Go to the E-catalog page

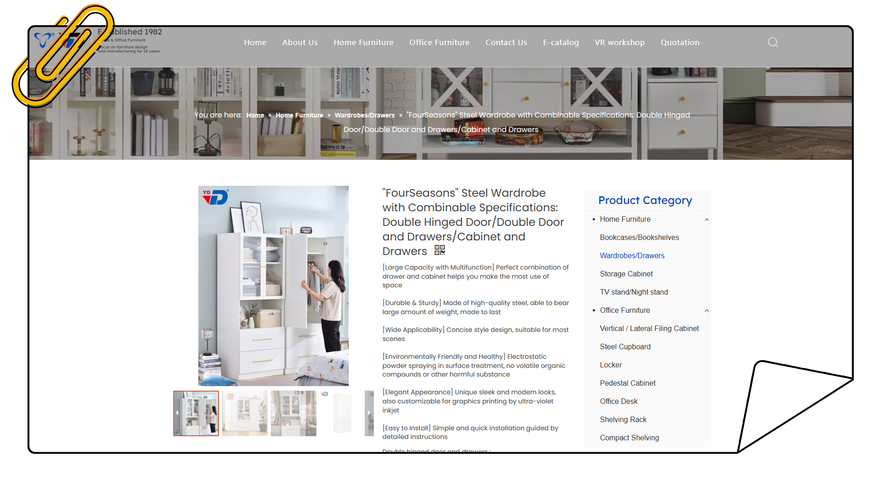coord(560,42)
